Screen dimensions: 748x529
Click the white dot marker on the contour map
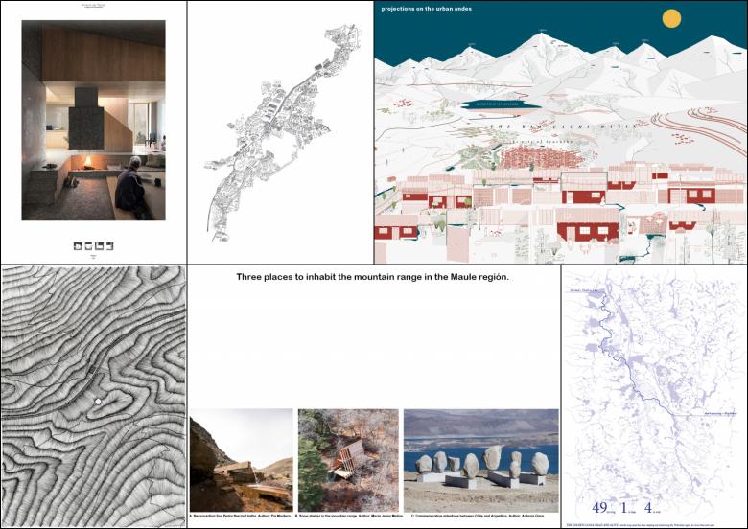[x=98, y=401]
